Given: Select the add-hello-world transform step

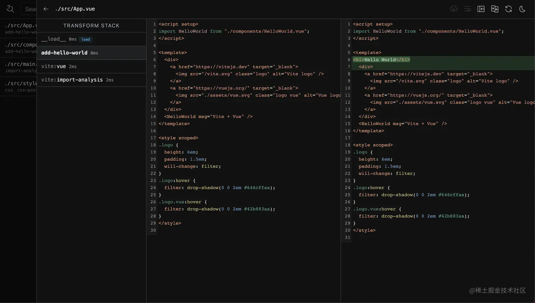Looking at the screenshot, I should 91,53.
